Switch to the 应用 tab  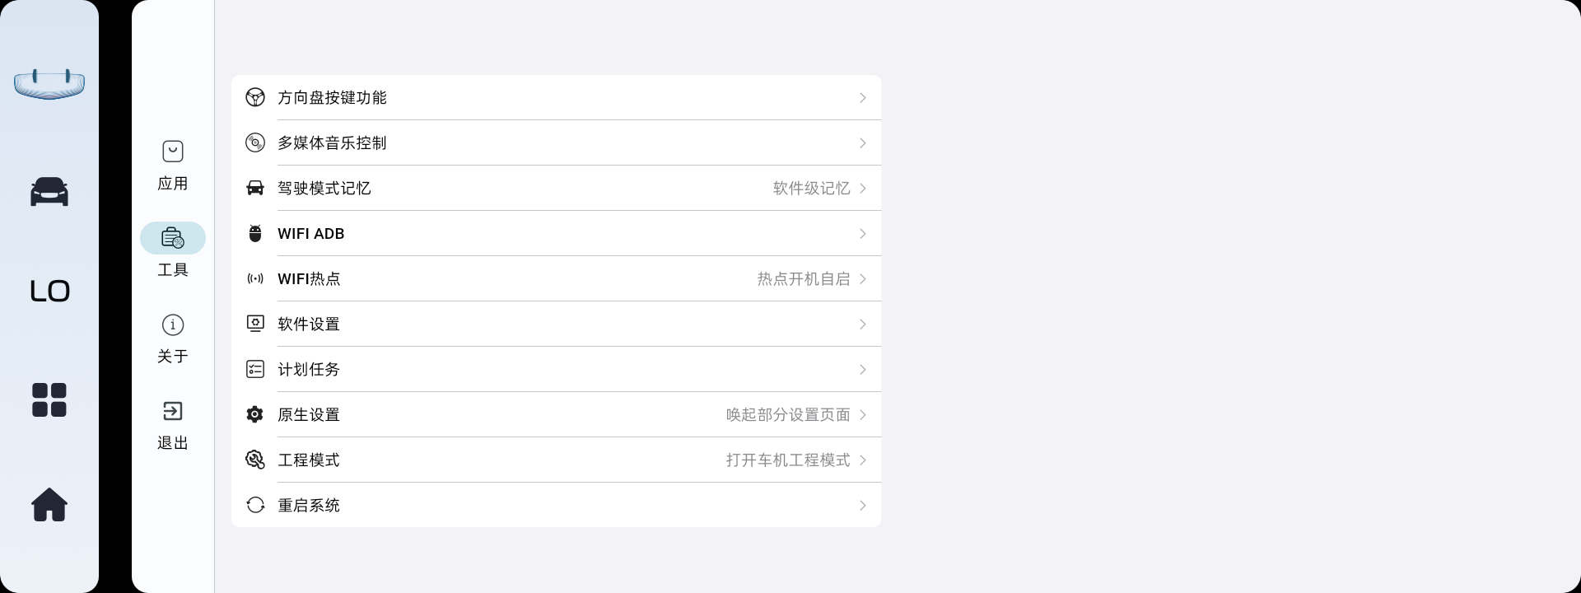pyautogui.click(x=173, y=165)
